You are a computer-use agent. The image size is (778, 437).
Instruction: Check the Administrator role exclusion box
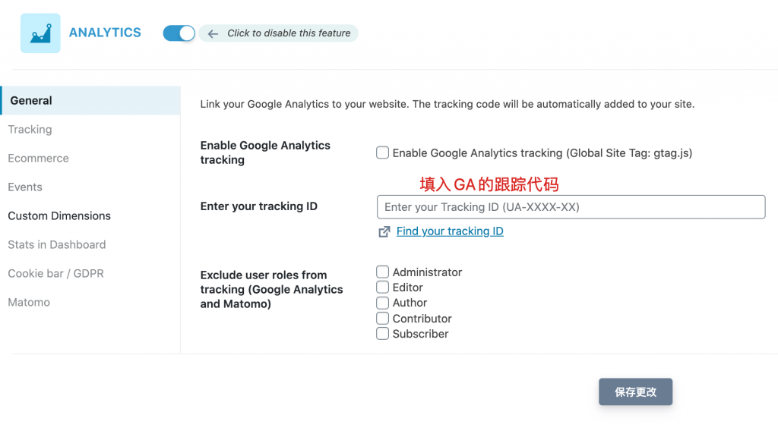(383, 272)
